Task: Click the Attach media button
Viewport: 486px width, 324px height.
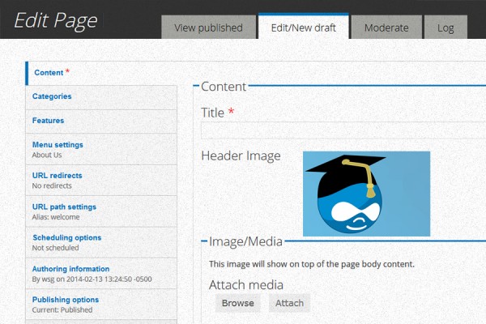Action: (289, 303)
